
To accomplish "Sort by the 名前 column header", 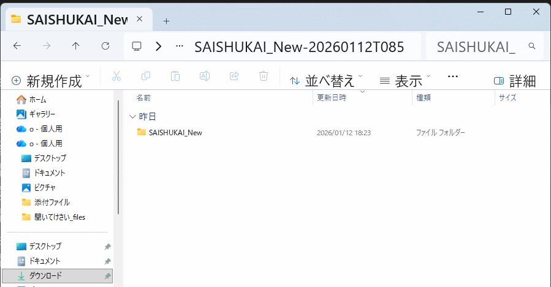I will 143,98.
